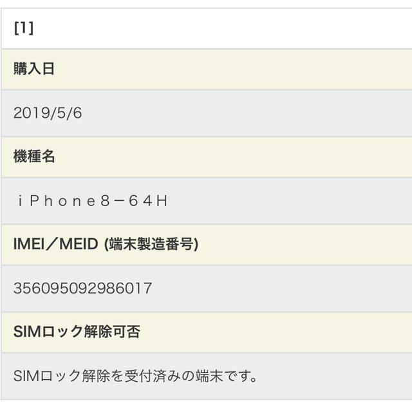Image resolution: width=412 pixels, height=412 pixels.
Task: Click the IMEI number 356095092986017
Action: (83, 288)
